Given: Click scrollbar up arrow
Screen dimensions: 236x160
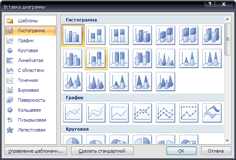Looking at the screenshot, I should (x=227, y=19).
